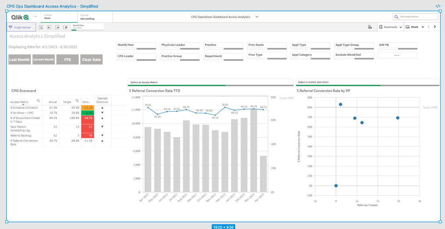Open the Appt Type Group filter
This screenshot has width=445, height=229.
pos(354,46)
